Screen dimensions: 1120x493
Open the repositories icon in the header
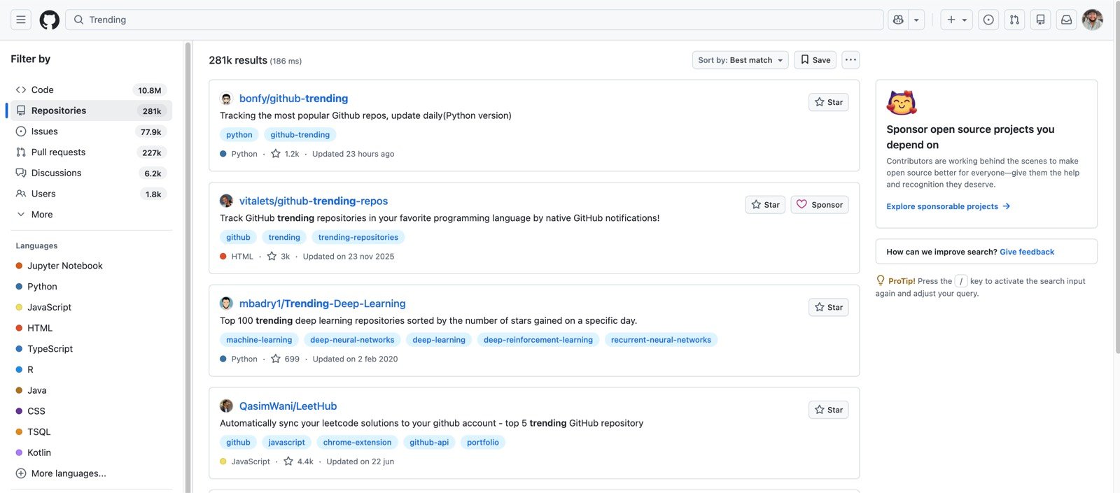click(1040, 20)
